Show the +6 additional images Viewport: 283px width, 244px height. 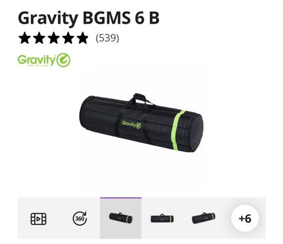click(x=245, y=218)
